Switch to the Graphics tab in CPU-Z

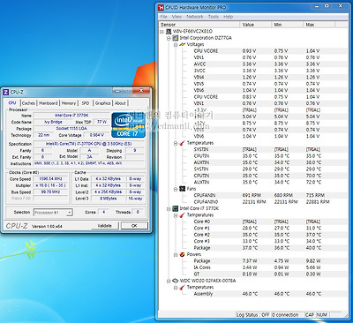pos(102,103)
